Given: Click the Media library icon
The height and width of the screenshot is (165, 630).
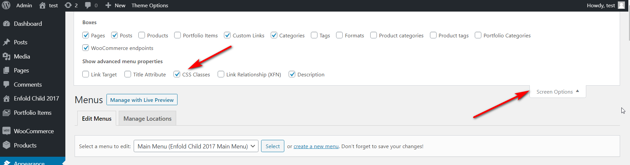Looking at the screenshot, I should click(x=6, y=57).
